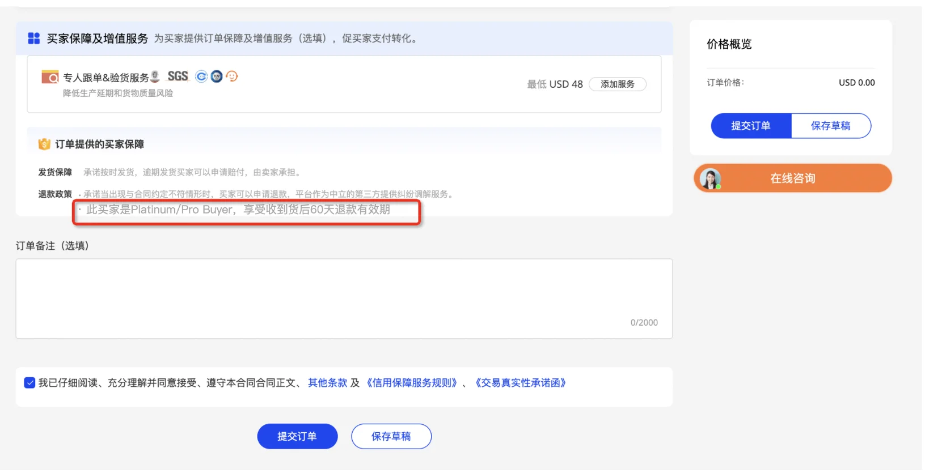Uncheck the contract terms agreement checkbox

click(30, 383)
